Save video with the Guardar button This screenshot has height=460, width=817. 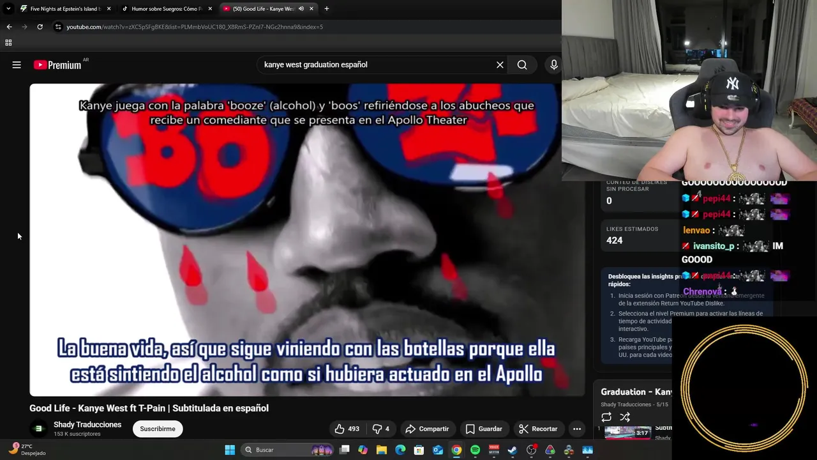(x=483, y=429)
